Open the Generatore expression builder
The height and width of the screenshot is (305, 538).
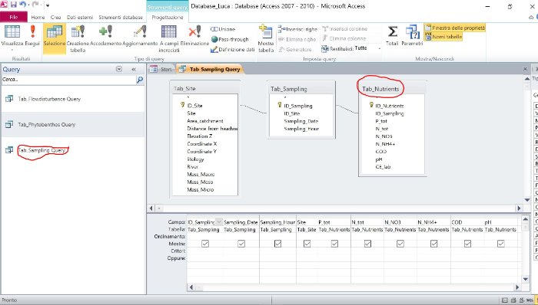pyautogui.click(x=294, y=49)
